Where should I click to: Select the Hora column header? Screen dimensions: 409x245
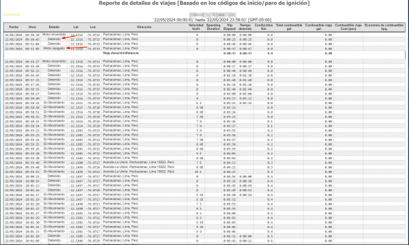32,27
